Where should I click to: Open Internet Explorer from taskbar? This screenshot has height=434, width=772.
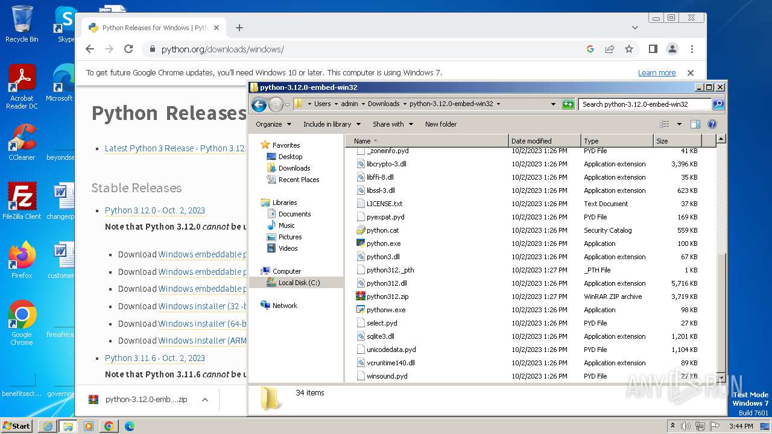[48, 426]
